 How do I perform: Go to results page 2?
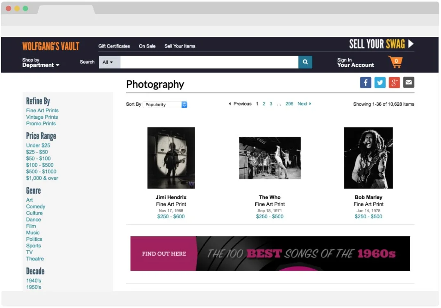tap(264, 104)
